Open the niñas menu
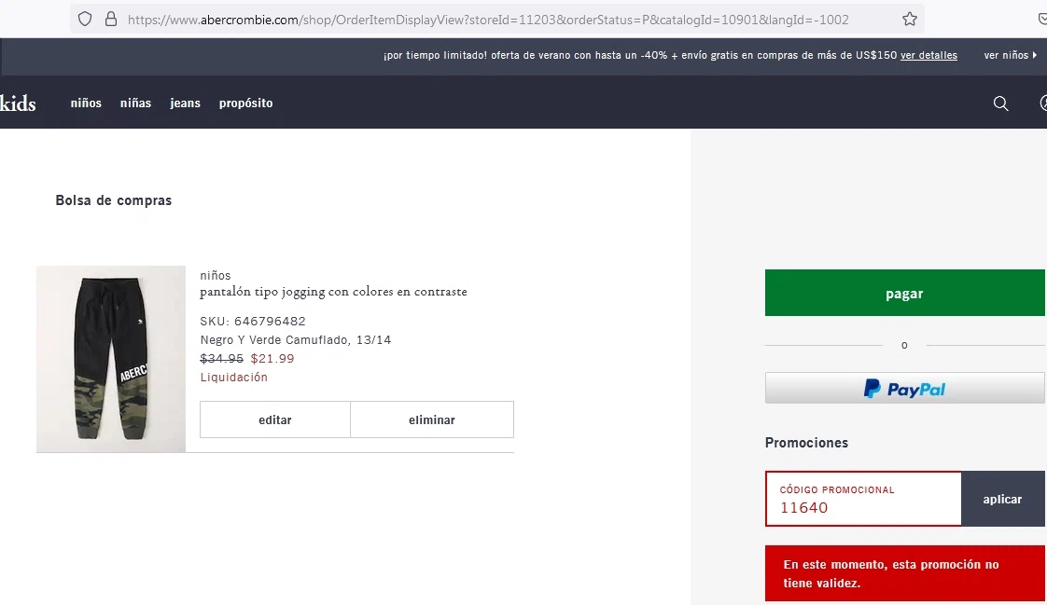Screen dimensions: 1047x605 click(135, 103)
